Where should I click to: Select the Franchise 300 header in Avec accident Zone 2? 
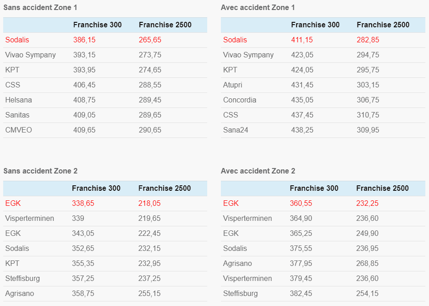[314, 189]
